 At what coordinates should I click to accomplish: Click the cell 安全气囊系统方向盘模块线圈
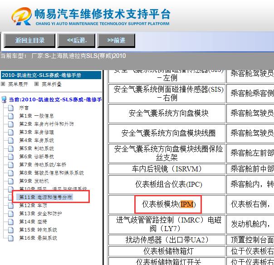tap(167, 133)
